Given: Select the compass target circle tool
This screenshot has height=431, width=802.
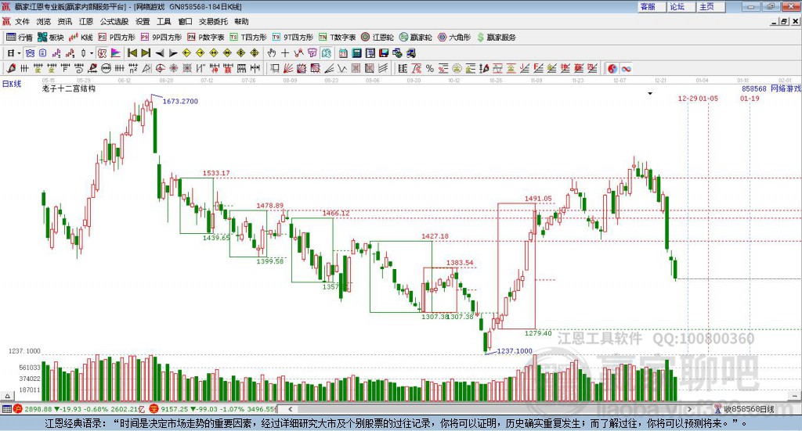Looking at the screenshot, I should tap(160, 68).
